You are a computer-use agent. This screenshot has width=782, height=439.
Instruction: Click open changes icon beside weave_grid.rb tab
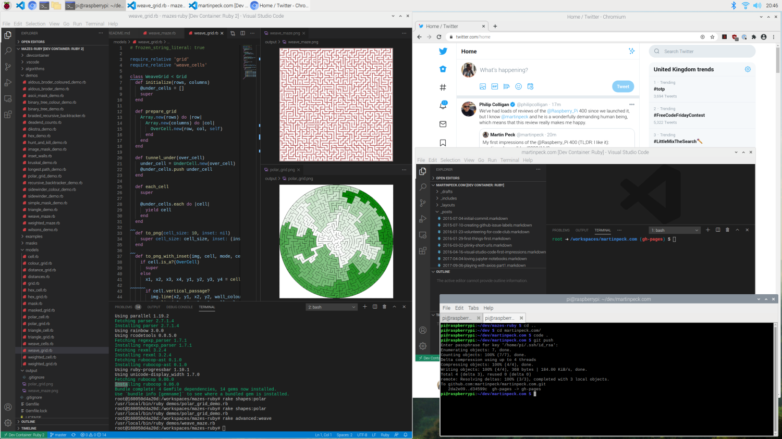coord(233,33)
